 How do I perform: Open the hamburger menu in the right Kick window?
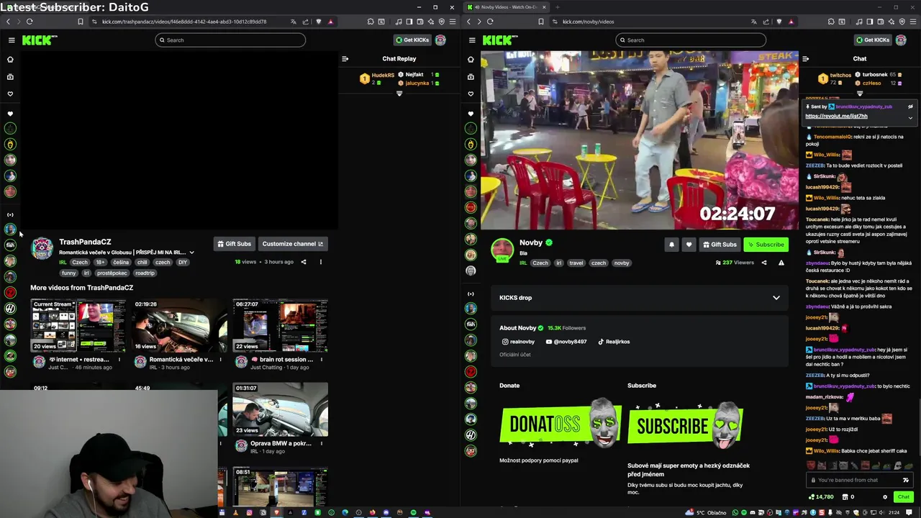pos(472,40)
